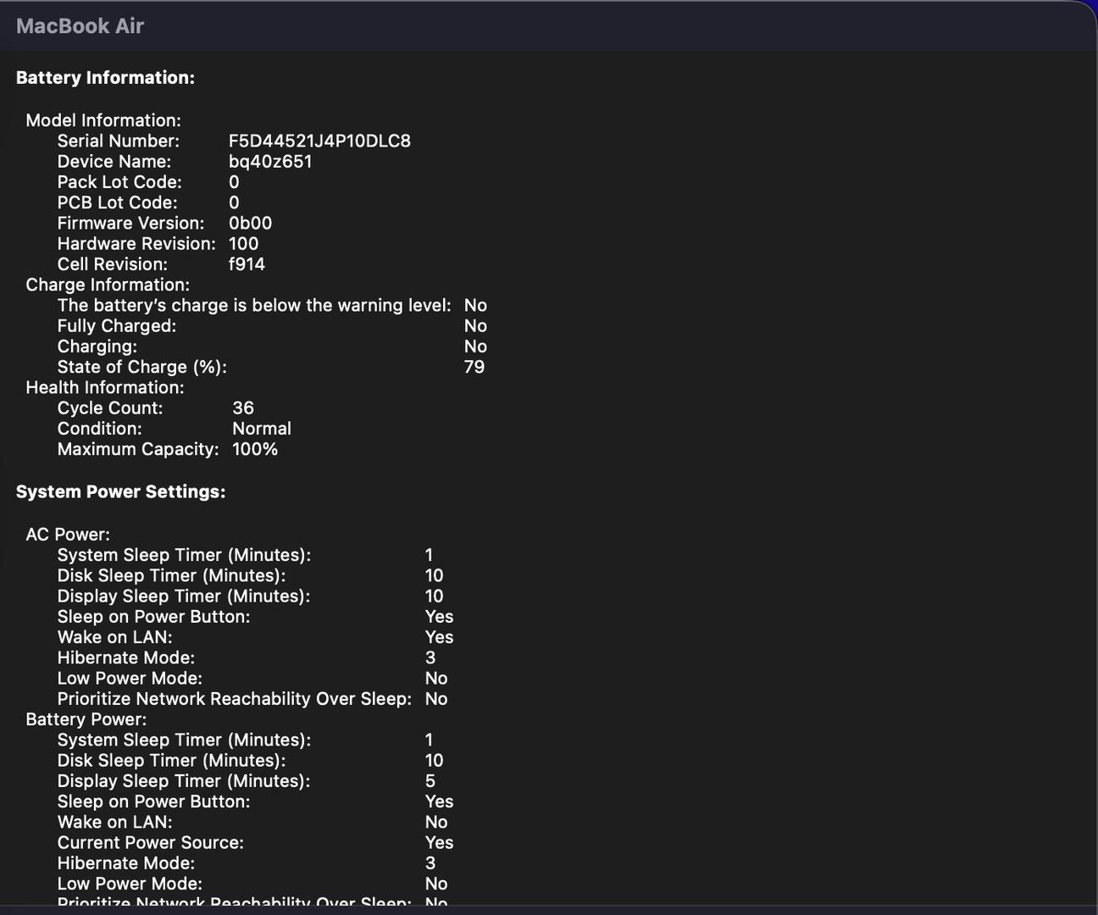Viewport: 1098px width, 915px height.
Task: Select the "Condition:" label
Action: 100,429
